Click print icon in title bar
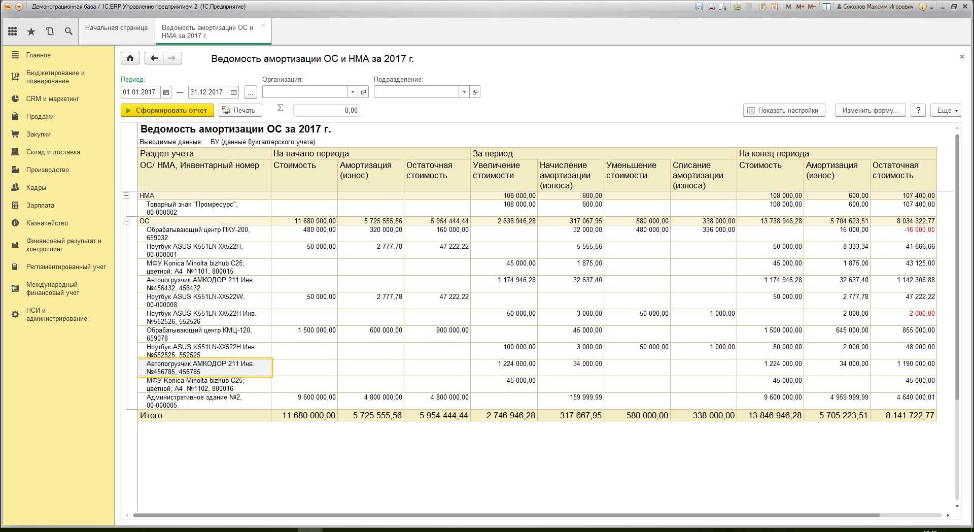974x532 pixels. coord(711,7)
